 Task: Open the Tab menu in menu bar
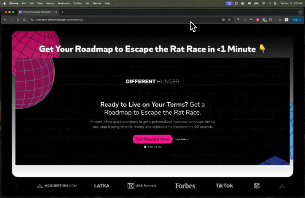point(87,3)
